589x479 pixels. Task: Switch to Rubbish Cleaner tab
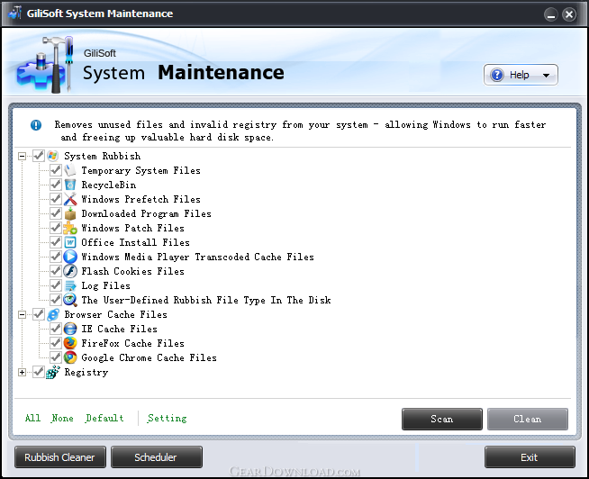click(x=60, y=457)
